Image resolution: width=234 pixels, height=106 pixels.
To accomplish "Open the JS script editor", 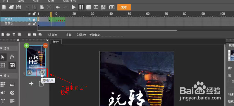I will [112, 7].
